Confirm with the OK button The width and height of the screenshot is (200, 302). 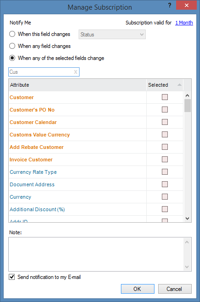coord(137,289)
